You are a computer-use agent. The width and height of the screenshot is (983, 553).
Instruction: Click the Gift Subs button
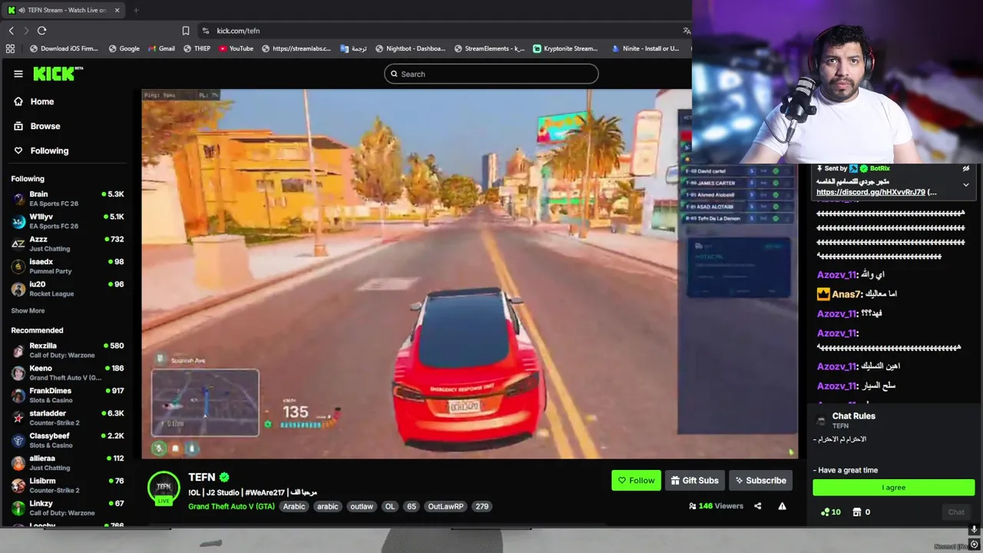[x=694, y=481]
